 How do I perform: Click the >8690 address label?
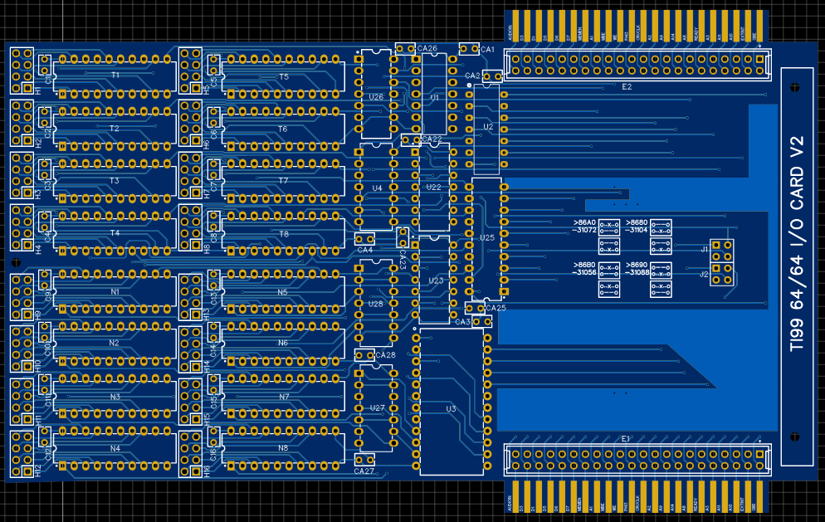(x=637, y=265)
